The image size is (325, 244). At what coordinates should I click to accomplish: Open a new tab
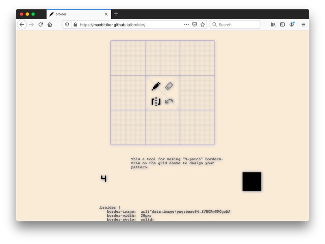116,14
